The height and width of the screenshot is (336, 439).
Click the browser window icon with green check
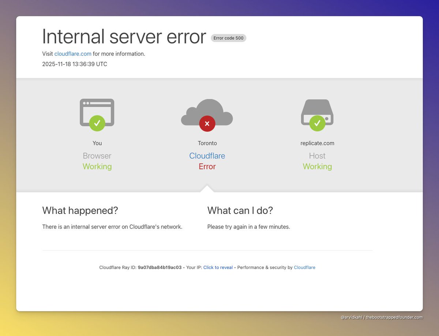click(97, 114)
